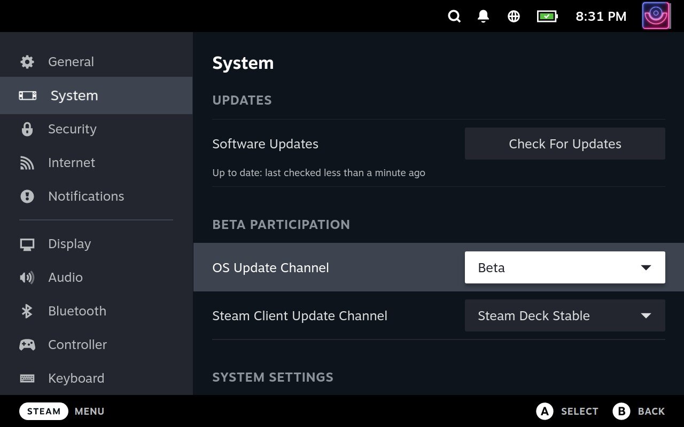
Task: Expand the Beta channel selector arrow
Action: (646, 267)
